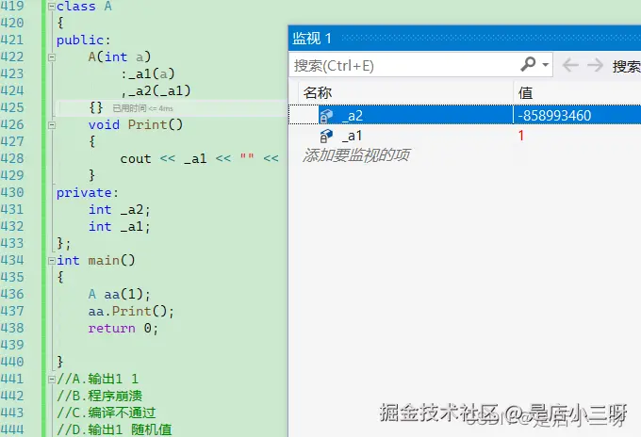This screenshot has height=437, width=641.
Task: Collapse the class A code block
Action: point(52,7)
